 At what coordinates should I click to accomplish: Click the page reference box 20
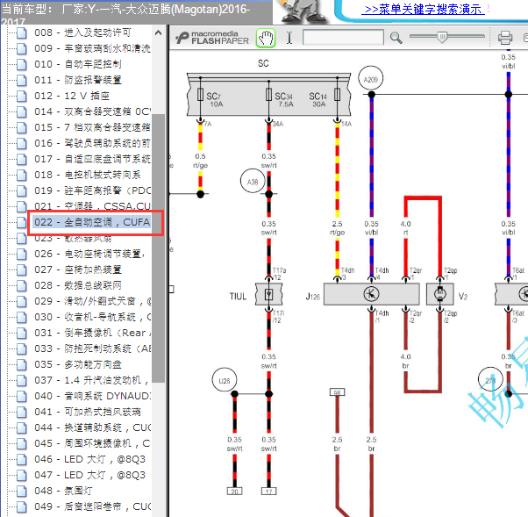click(235, 492)
